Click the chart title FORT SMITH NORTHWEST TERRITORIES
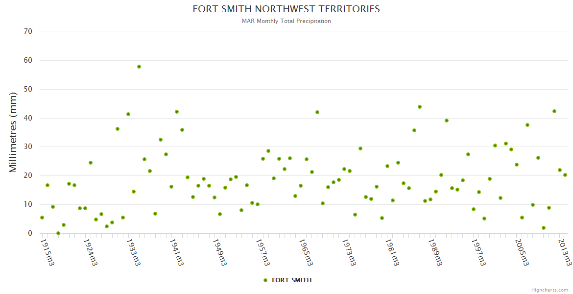573x294 pixels. click(286, 9)
